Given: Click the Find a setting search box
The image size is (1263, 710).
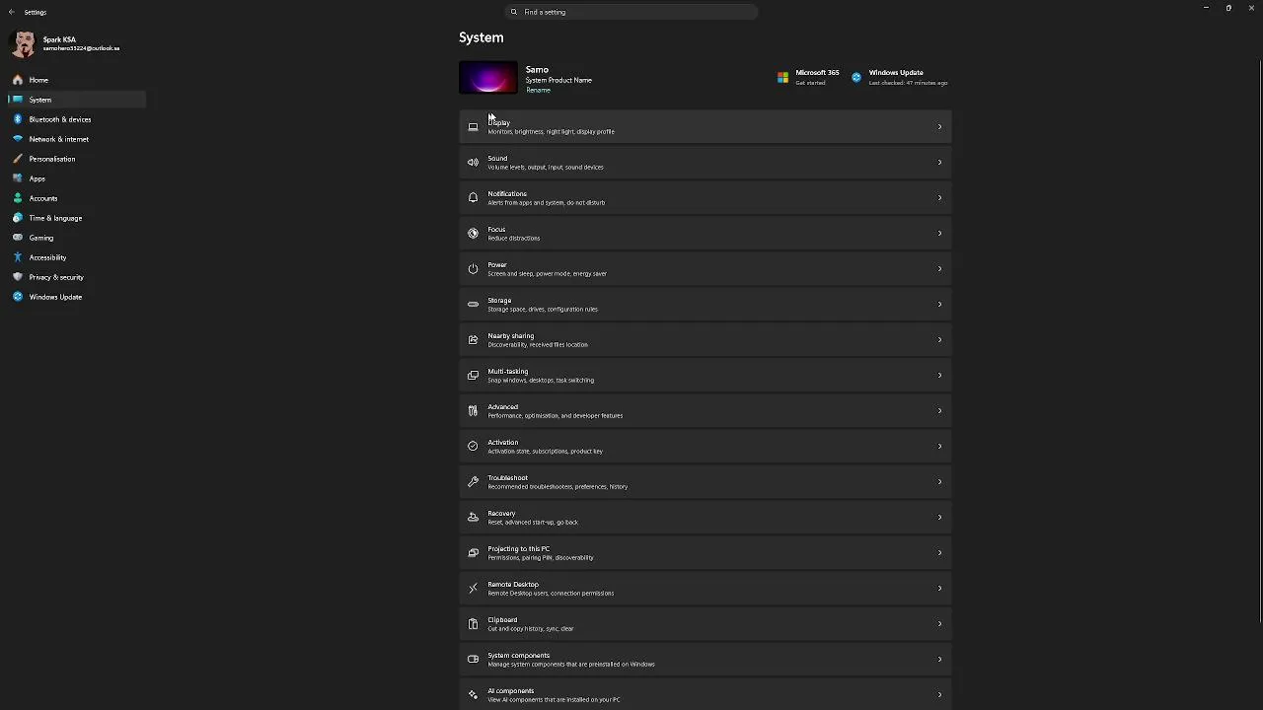Looking at the screenshot, I should (631, 12).
